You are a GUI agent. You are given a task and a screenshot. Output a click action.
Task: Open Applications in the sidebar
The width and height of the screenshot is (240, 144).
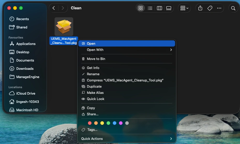(x=22, y=44)
